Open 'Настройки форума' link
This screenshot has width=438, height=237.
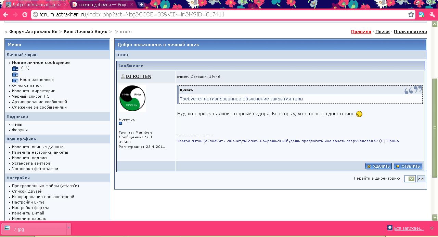click(30, 208)
